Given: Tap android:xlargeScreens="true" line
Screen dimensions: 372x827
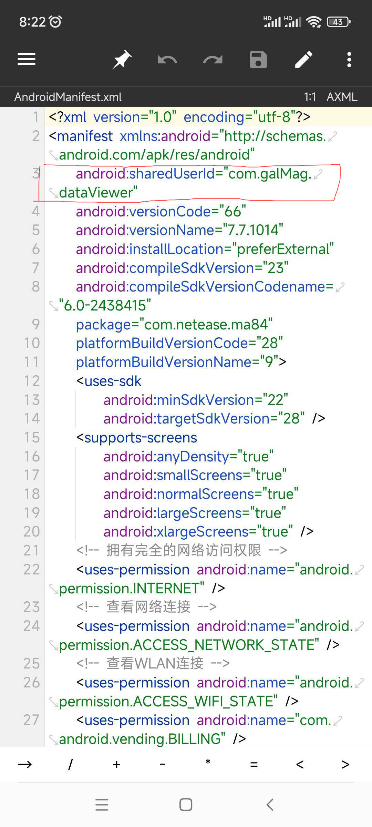Looking at the screenshot, I should (x=208, y=531).
